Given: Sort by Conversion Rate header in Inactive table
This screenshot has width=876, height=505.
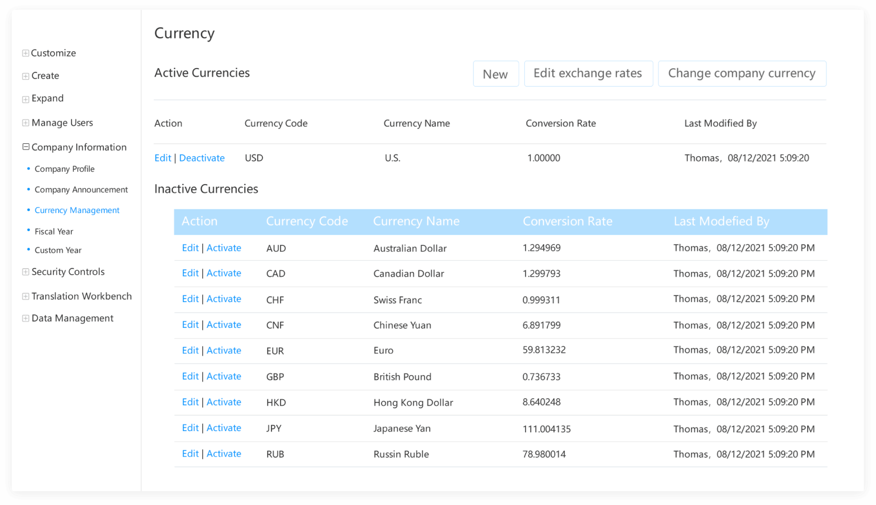Looking at the screenshot, I should (x=567, y=221).
